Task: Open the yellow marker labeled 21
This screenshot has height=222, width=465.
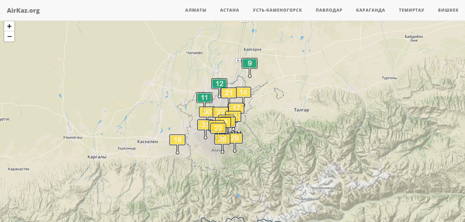Action: [x=229, y=93]
